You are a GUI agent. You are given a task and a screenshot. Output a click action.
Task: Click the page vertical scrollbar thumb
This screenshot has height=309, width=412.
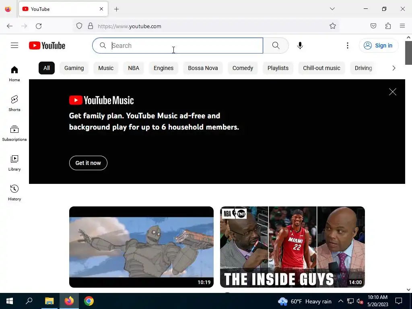point(408,53)
